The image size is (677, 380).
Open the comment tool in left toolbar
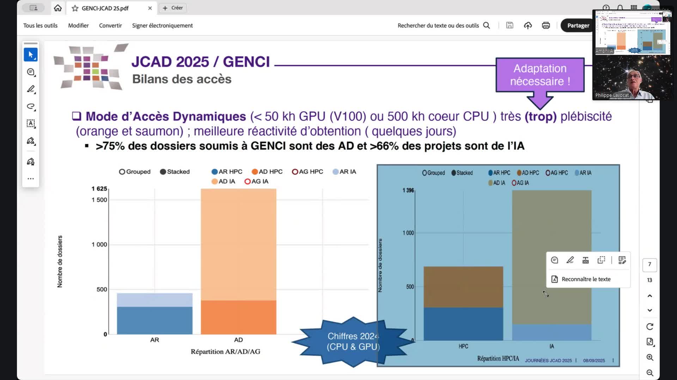[31, 72]
